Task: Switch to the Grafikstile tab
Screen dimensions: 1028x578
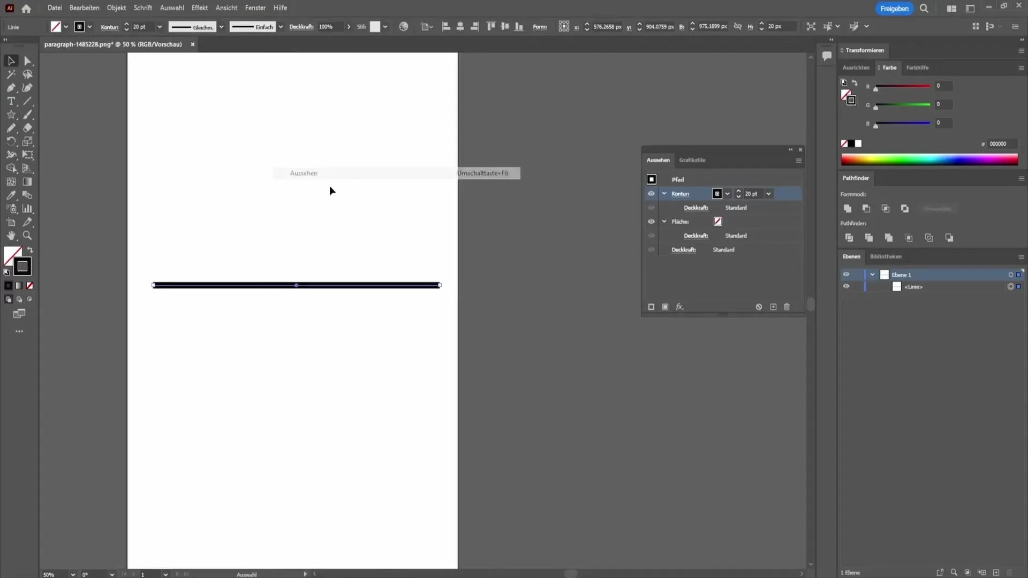Action: pyautogui.click(x=692, y=160)
